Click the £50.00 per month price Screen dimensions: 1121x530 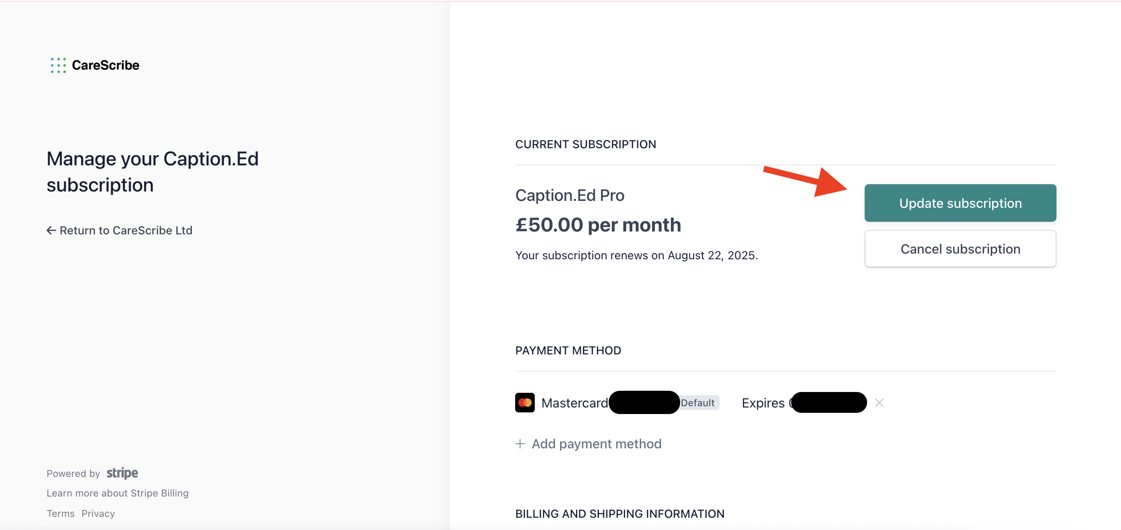(x=598, y=225)
